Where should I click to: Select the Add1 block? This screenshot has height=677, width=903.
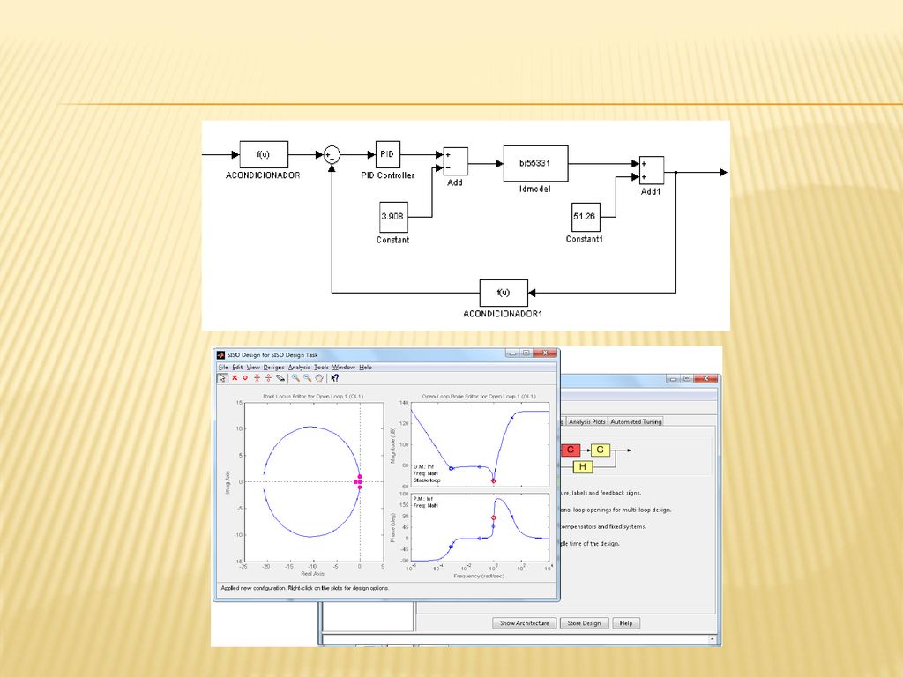(652, 170)
